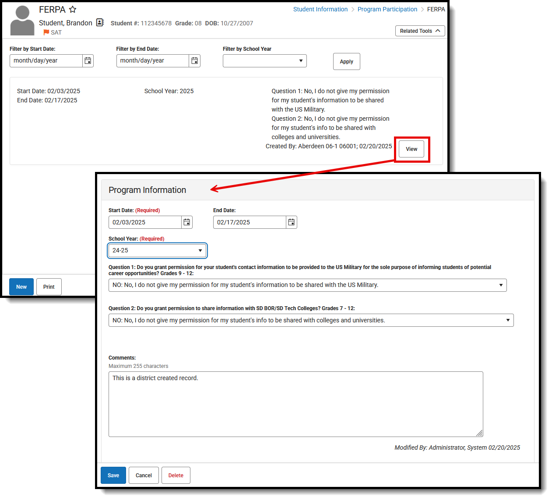Open the End Date calendar in Program Information
Screen dimensions: 552x500
point(291,222)
